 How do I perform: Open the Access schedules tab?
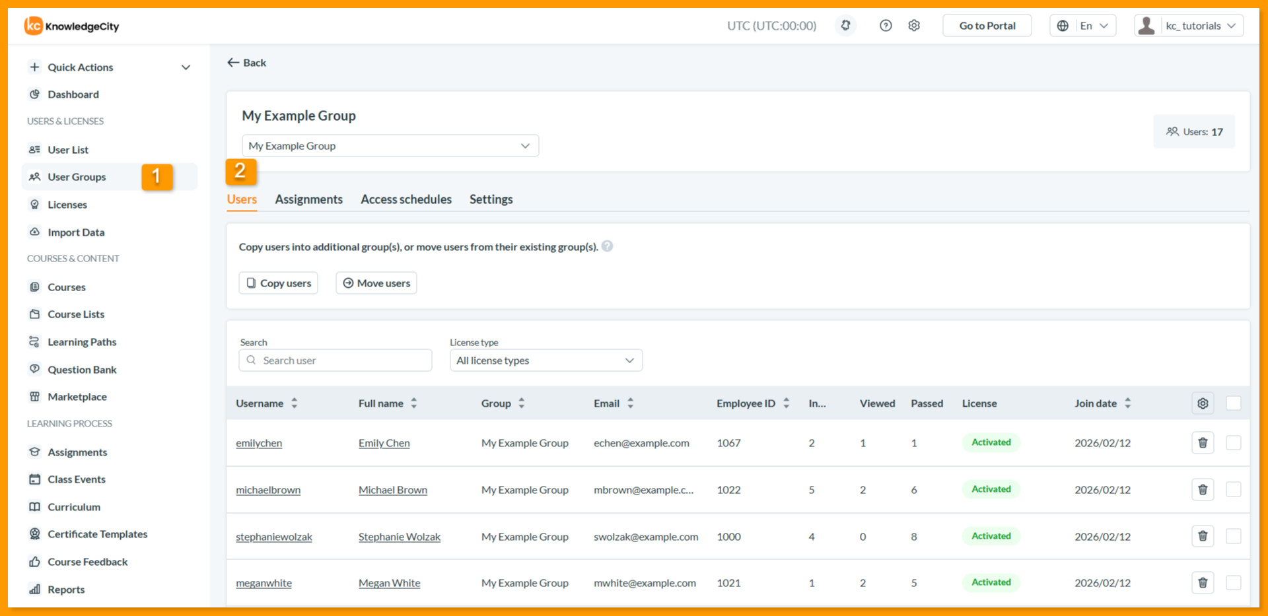[x=406, y=199]
